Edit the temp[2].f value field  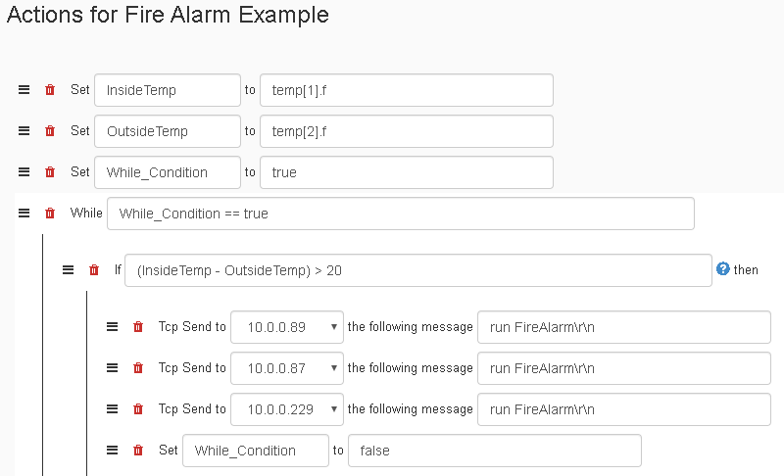coord(407,131)
